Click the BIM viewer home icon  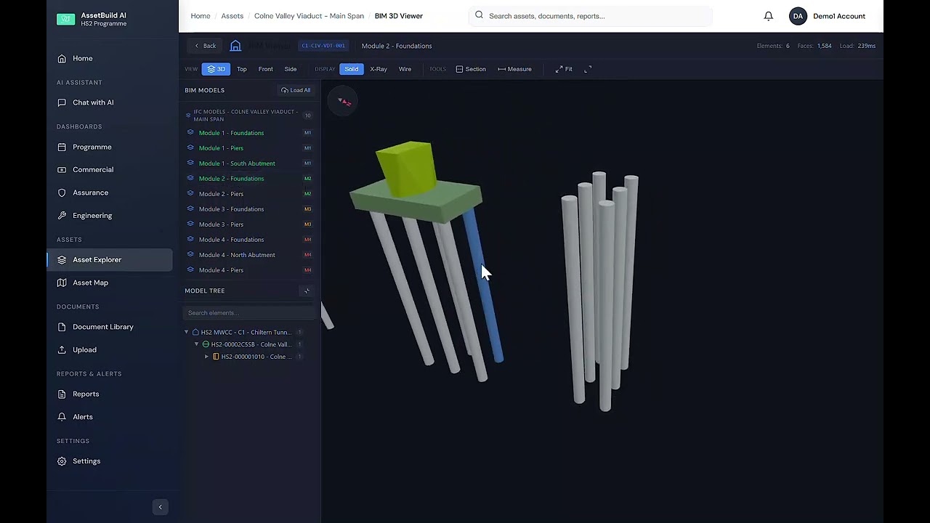pos(235,46)
